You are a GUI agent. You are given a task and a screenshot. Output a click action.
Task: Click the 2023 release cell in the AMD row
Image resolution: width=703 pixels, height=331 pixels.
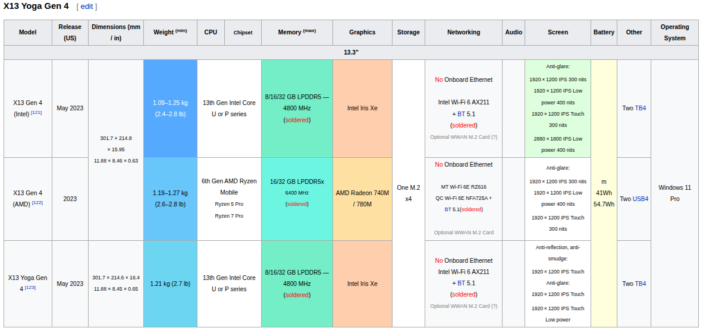pos(70,199)
